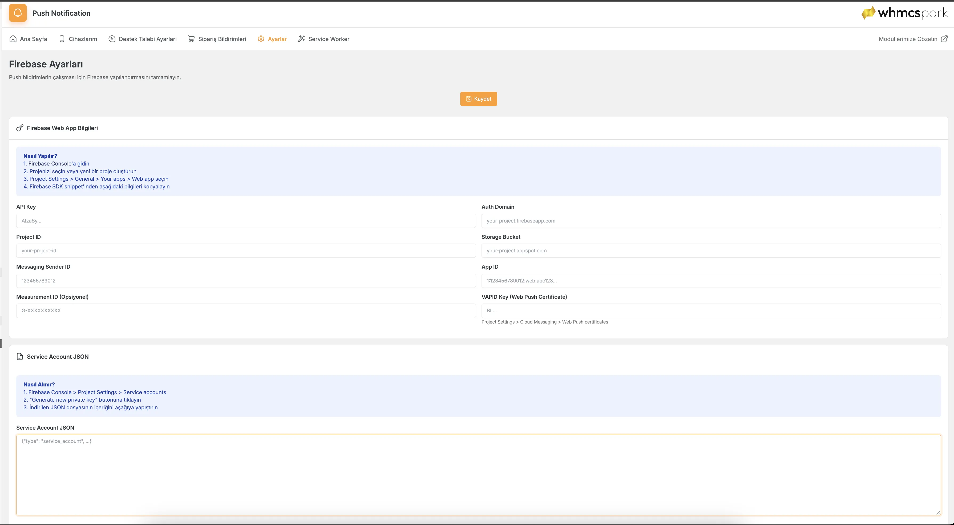
Task: Click the 'Generate new private key' instruction step
Action: [82, 400]
